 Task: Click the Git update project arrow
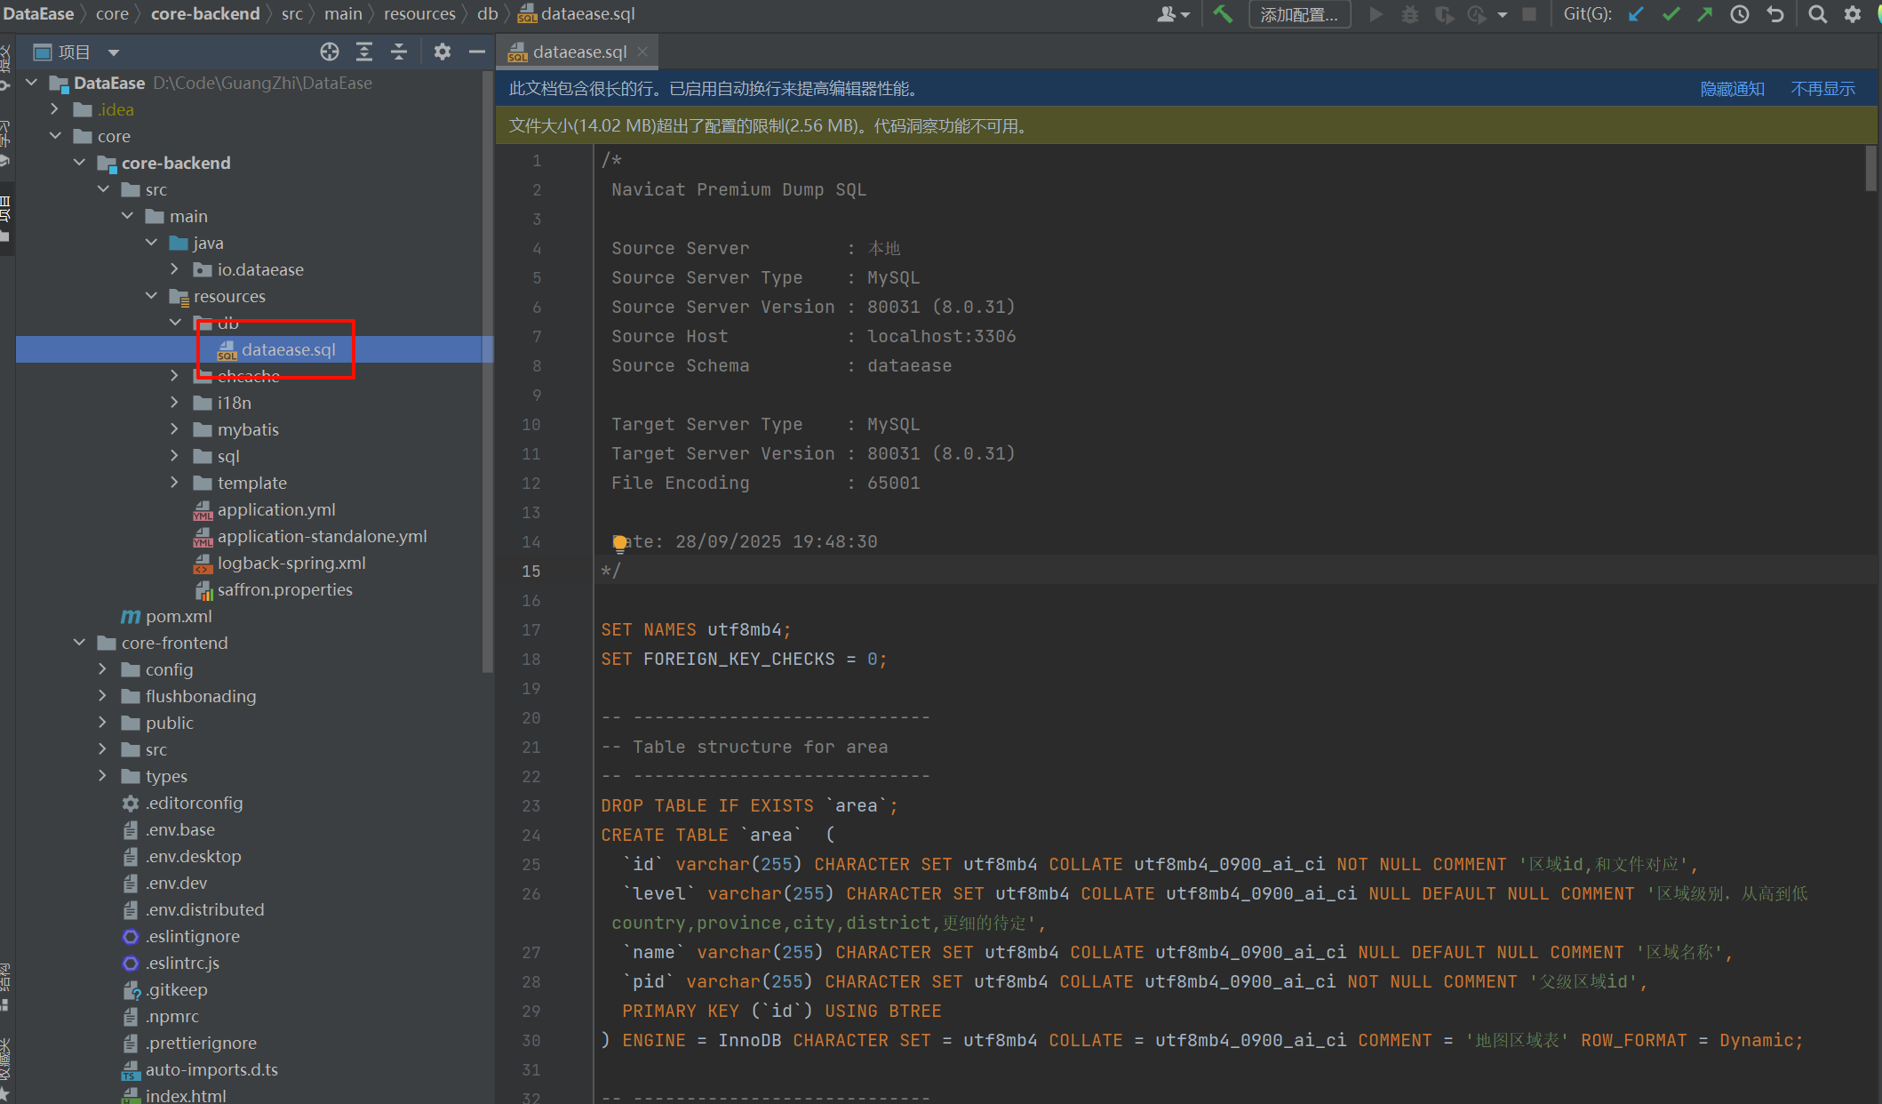pyautogui.click(x=1636, y=14)
